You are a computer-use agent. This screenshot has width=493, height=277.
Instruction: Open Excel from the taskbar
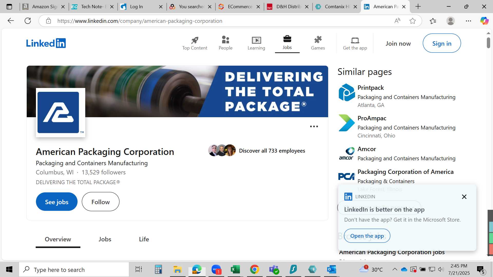pyautogui.click(x=235, y=269)
